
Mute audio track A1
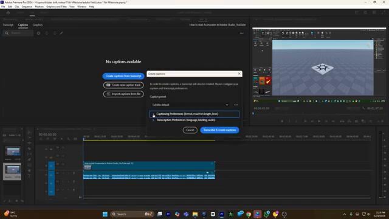tap(63, 173)
